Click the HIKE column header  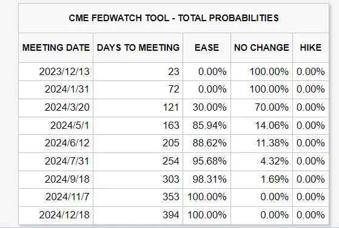point(310,48)
